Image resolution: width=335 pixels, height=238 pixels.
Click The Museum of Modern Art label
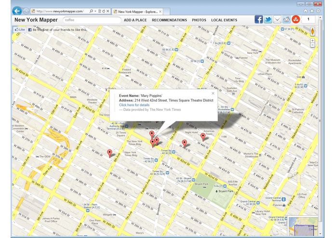click(x=273, y=61)
